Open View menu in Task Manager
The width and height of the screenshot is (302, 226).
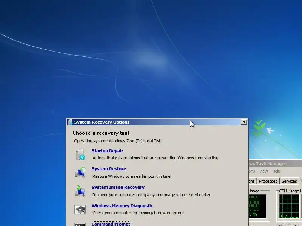263,171
